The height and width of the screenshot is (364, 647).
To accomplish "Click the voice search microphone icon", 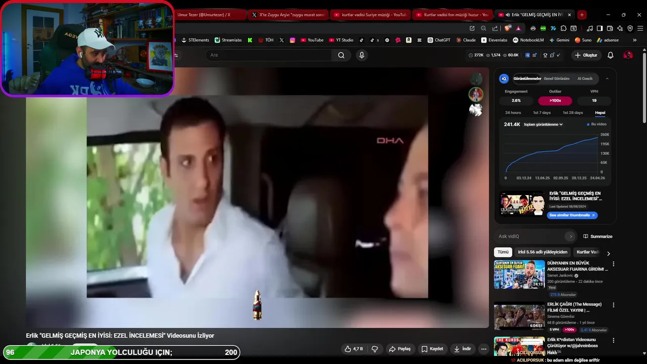I will coord(361,55).
